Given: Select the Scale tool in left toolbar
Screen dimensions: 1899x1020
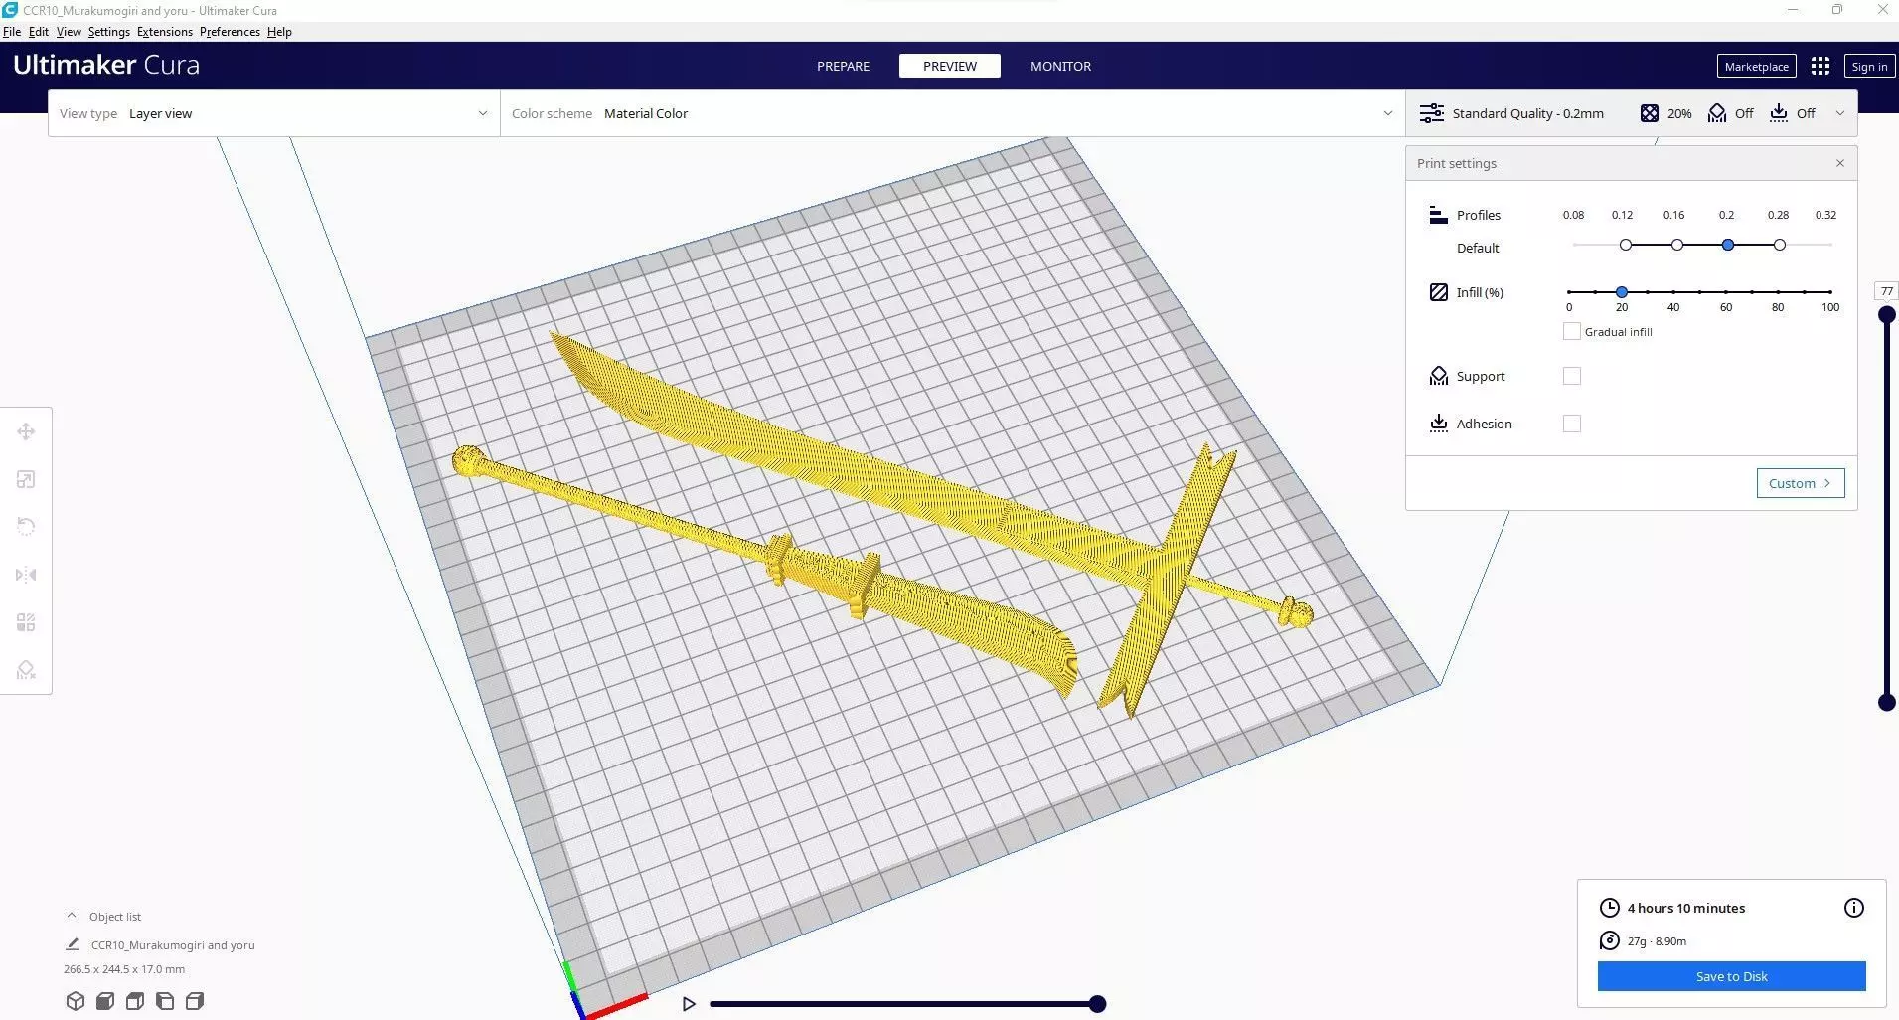Looking at the screenshot, I should (x=26, y=479).
